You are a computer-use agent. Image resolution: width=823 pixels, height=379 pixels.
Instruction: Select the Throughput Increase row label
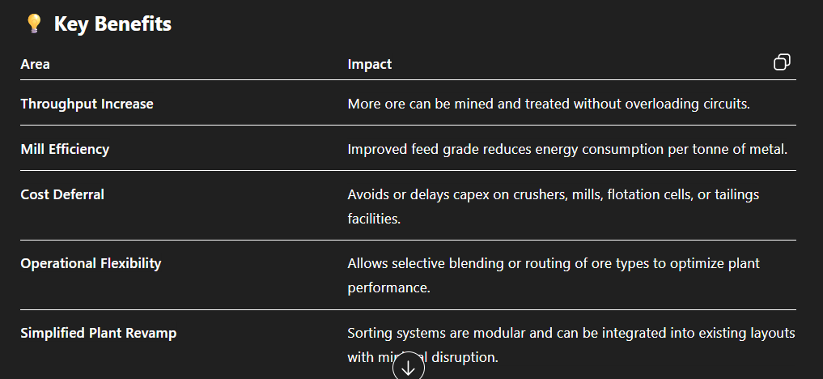click(x=87, y=104)
